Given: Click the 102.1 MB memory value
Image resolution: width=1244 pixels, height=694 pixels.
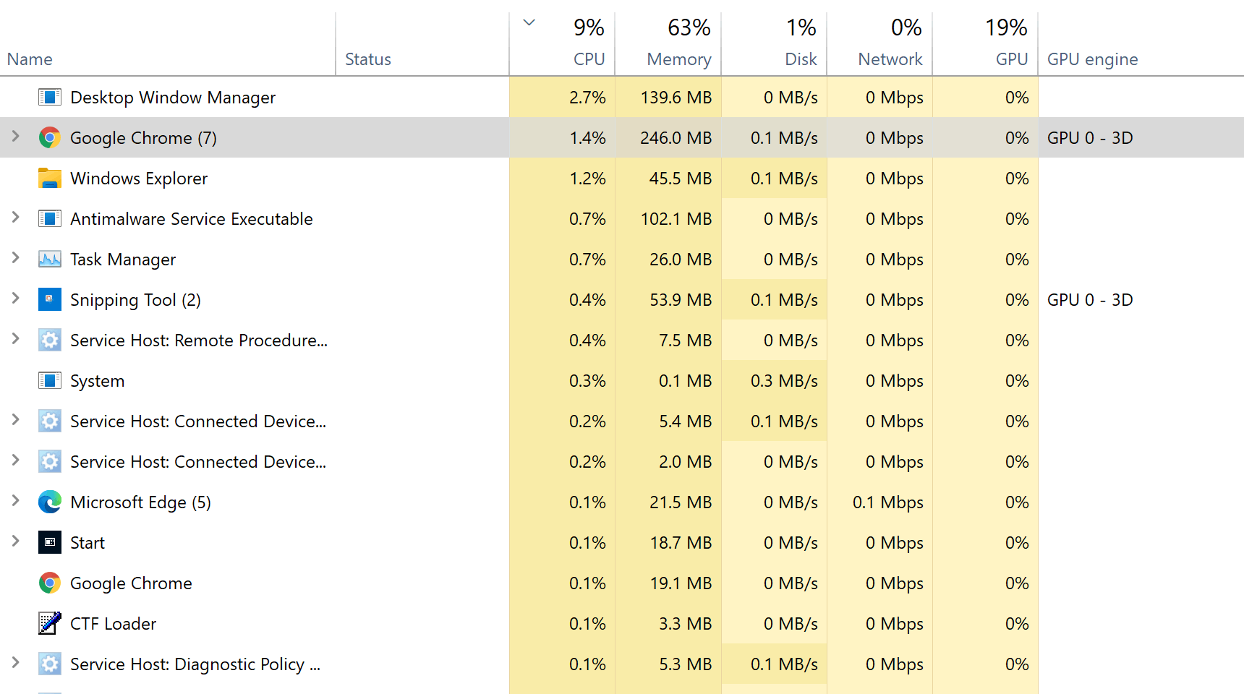Looking at the screenshot, I should tap(676, 219).
